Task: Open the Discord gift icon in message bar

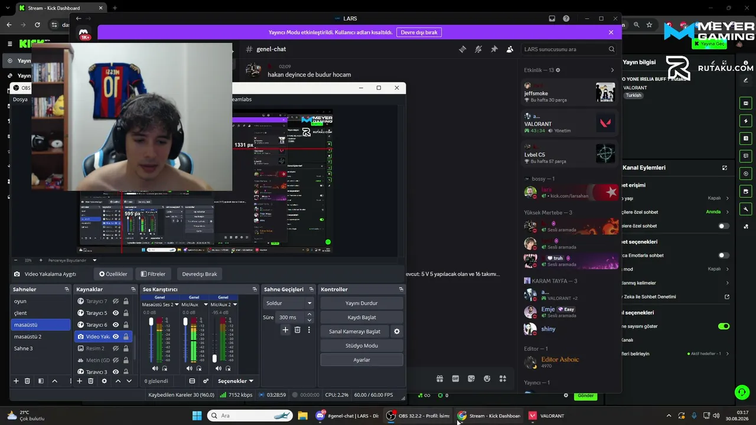Action: (439, 378)
